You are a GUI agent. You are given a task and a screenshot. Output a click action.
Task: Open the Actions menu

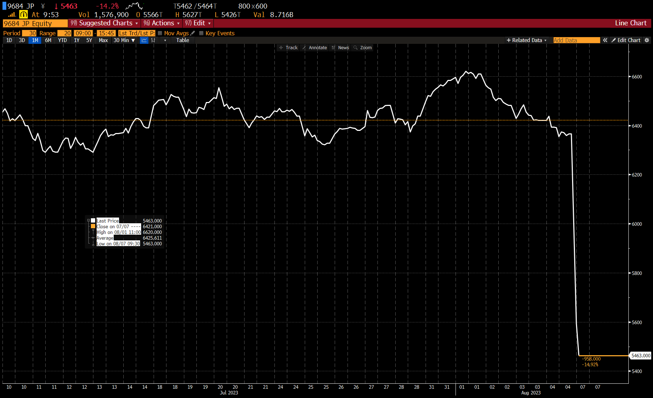coord(162,23)
